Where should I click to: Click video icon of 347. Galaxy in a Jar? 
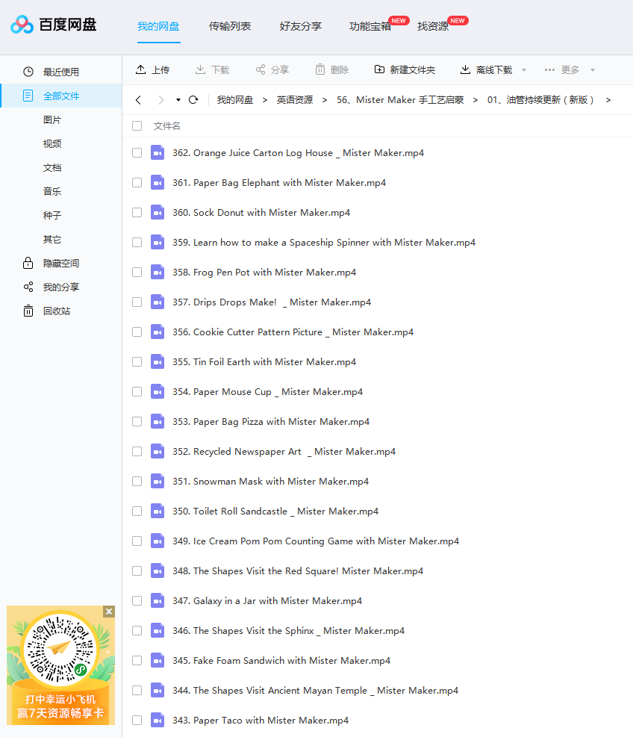coord(158,600)
